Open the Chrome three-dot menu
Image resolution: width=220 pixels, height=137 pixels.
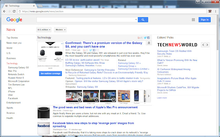[216, 11]
